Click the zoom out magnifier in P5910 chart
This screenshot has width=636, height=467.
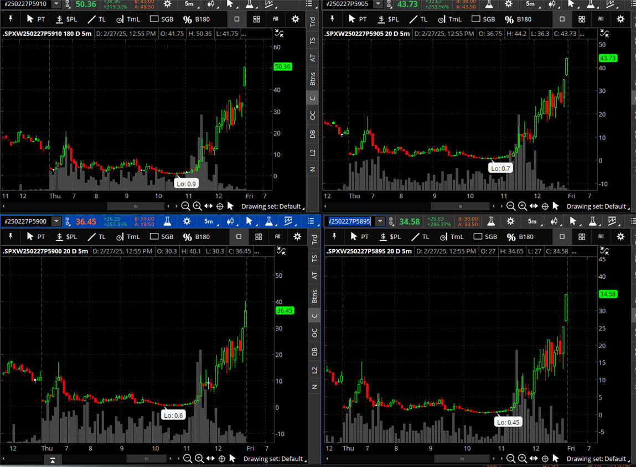point(185,206)
